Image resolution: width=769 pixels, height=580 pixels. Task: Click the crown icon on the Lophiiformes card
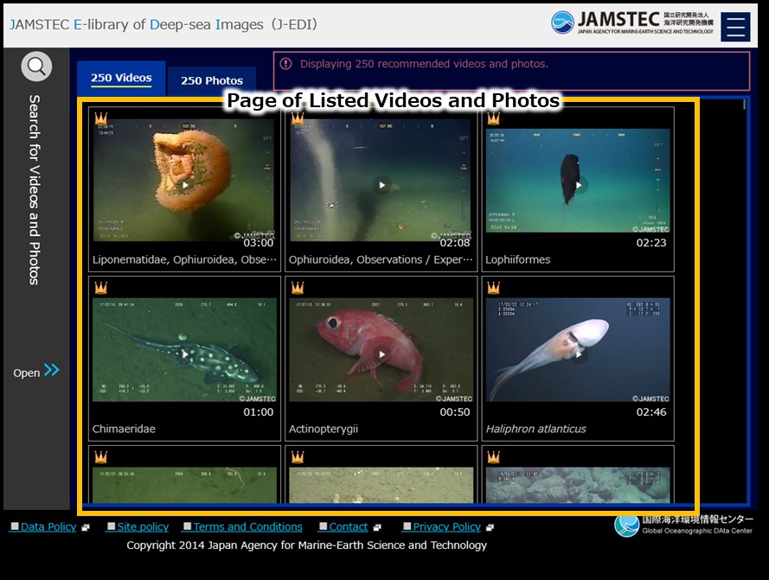click(x=493, y=118)
